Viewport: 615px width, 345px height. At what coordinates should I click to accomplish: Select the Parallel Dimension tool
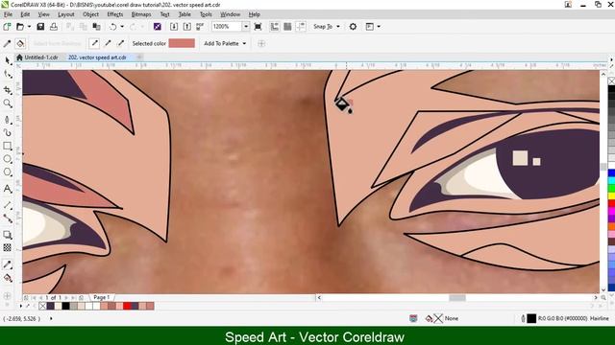click(x=8, y=205)
